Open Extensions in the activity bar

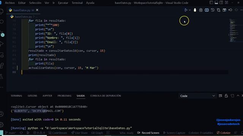pyautogui.click(x=2, y=65)
